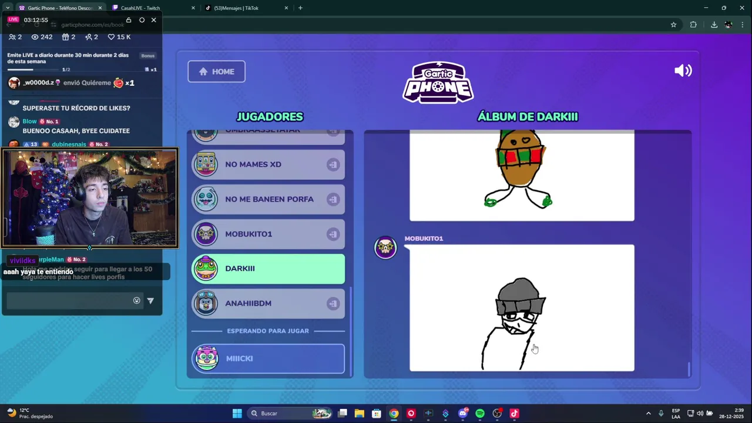Click the taskbar Buscar search box
The image size is (752, 423).
pos(291,413)
